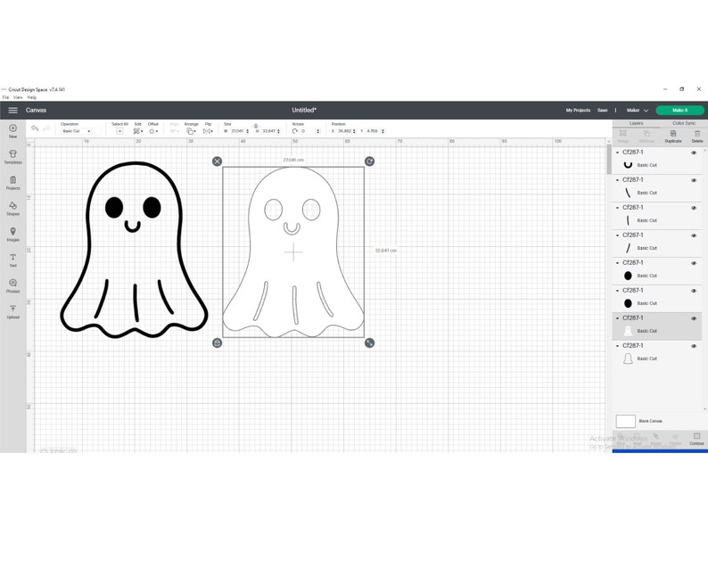Switch to the Color Sync tab
Screen dimensions: 708x569
pyautogui.click(x=684, y=123)
